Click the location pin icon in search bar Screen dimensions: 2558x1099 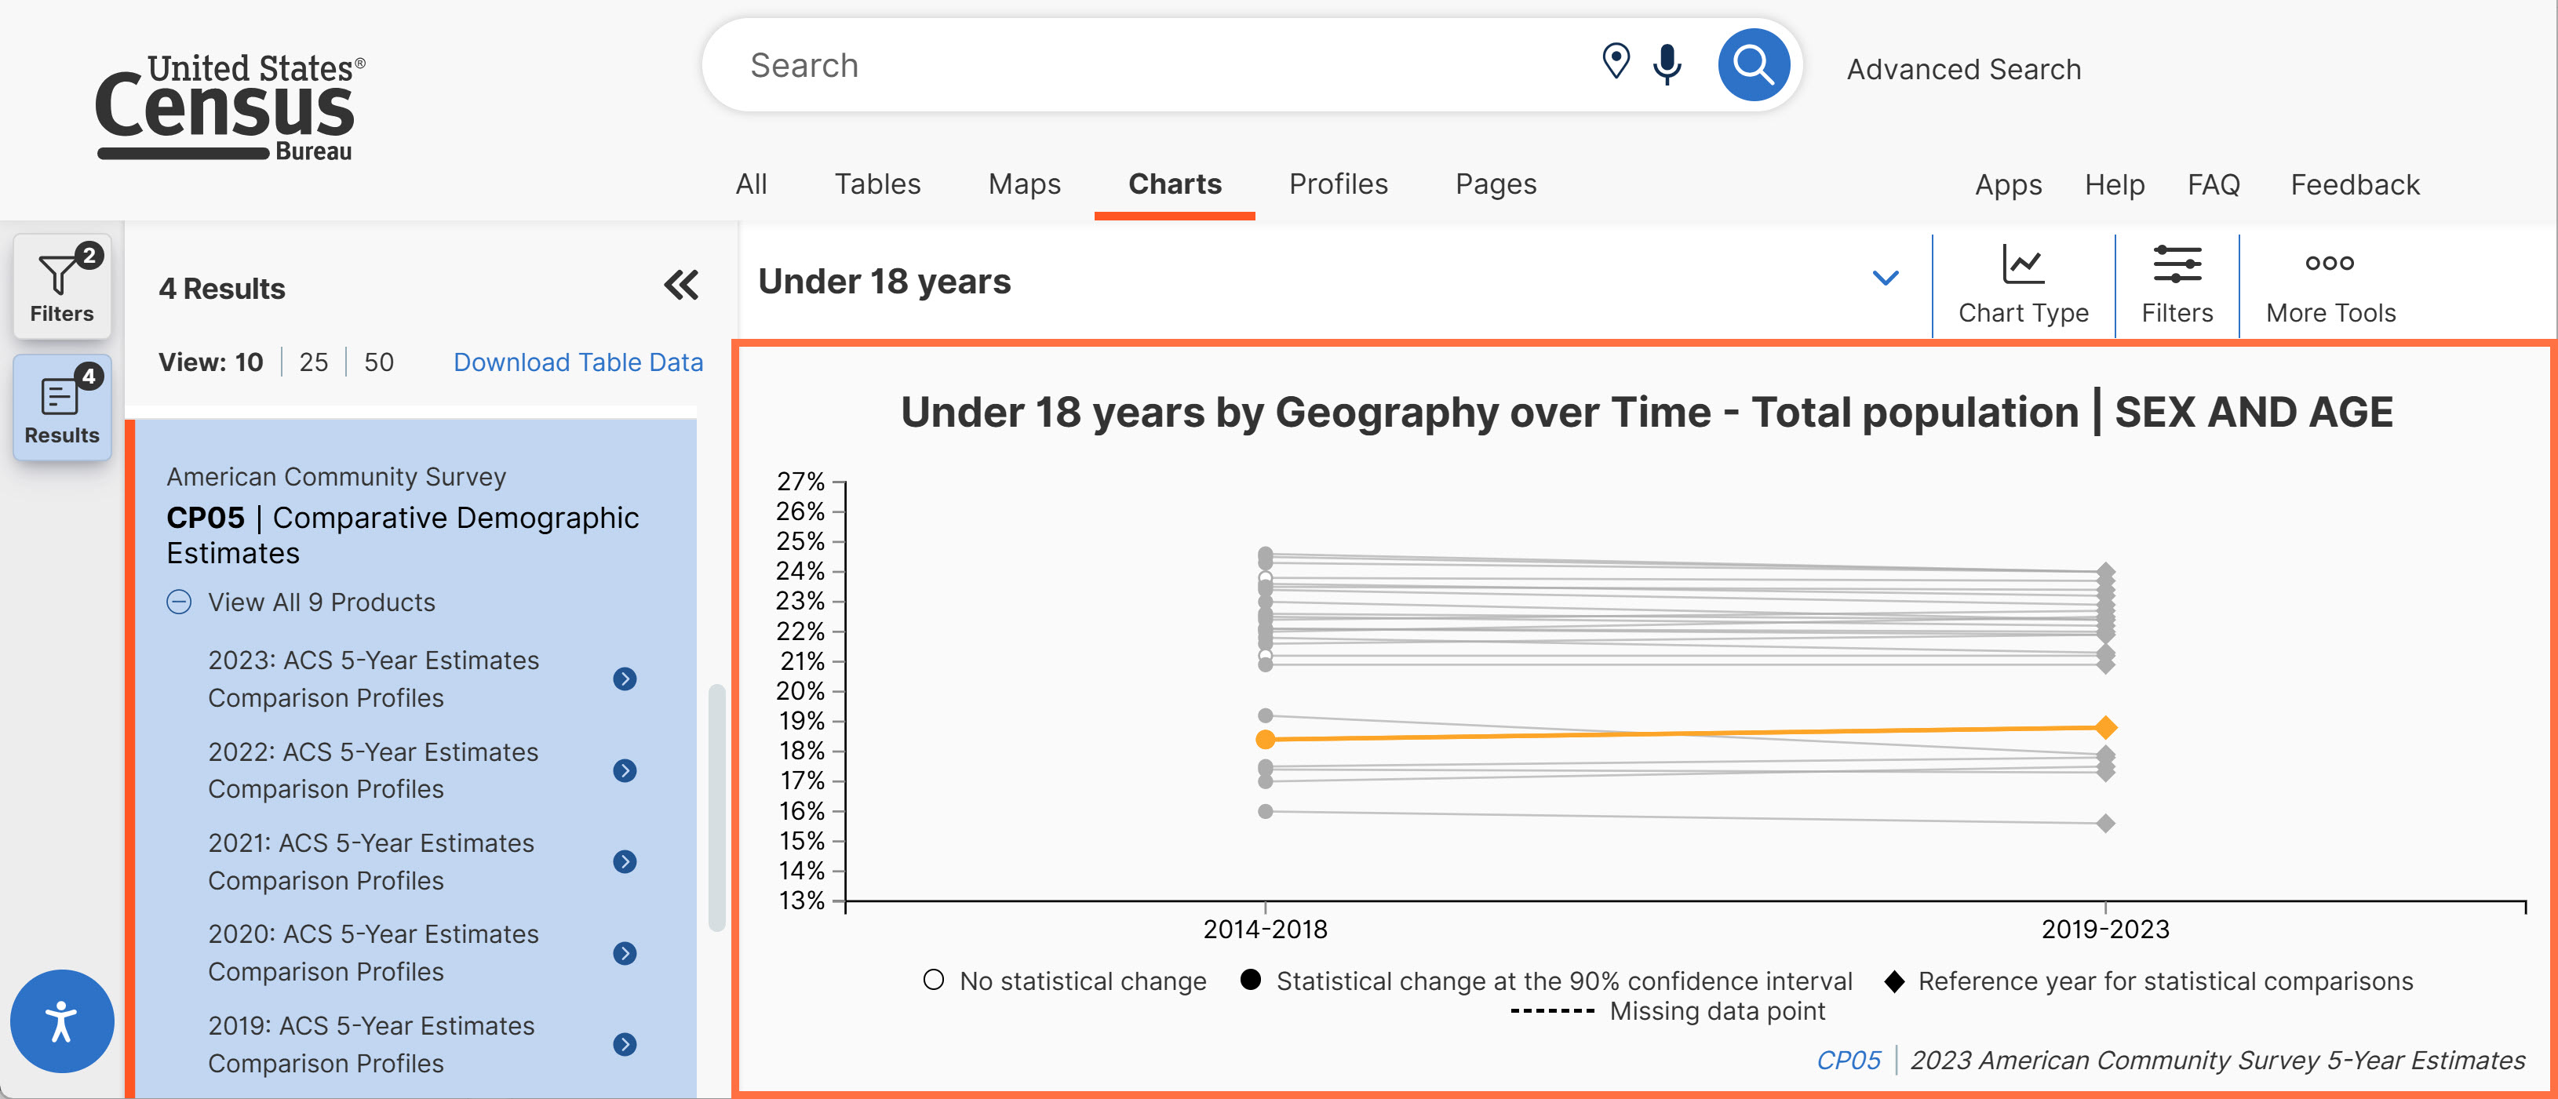click(1616, 61)
